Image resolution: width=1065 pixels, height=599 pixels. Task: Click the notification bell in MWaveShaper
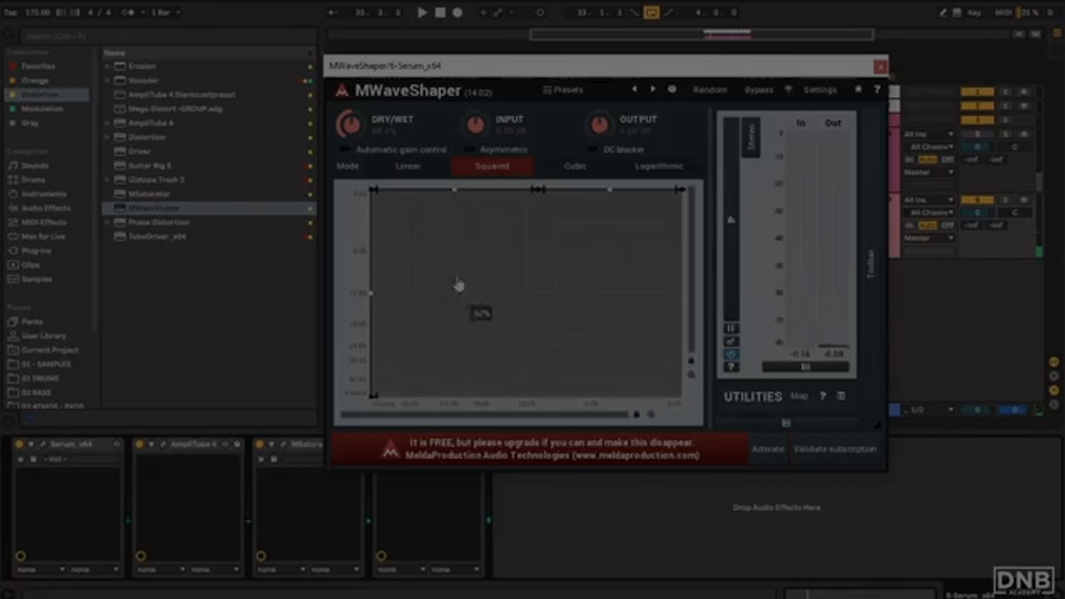click(x=859, y=90)
